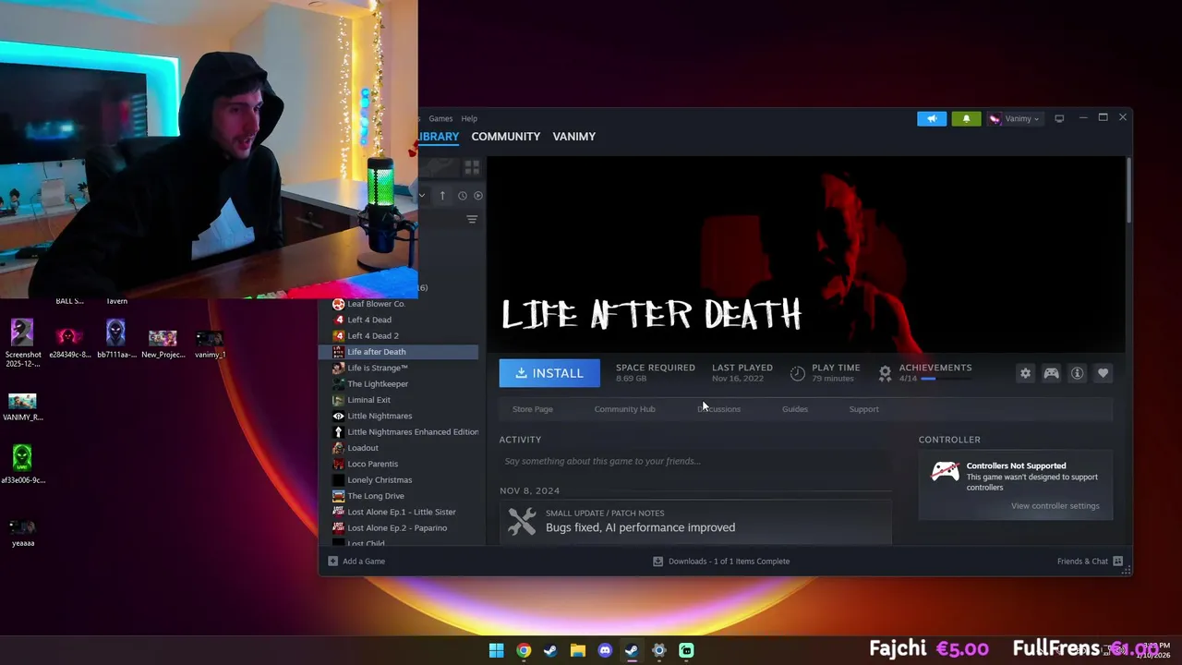The height and width of the screenshot is (665, 1182).
Task: Go to the COMMUNITY tab
Action: (x=505, y=137)
